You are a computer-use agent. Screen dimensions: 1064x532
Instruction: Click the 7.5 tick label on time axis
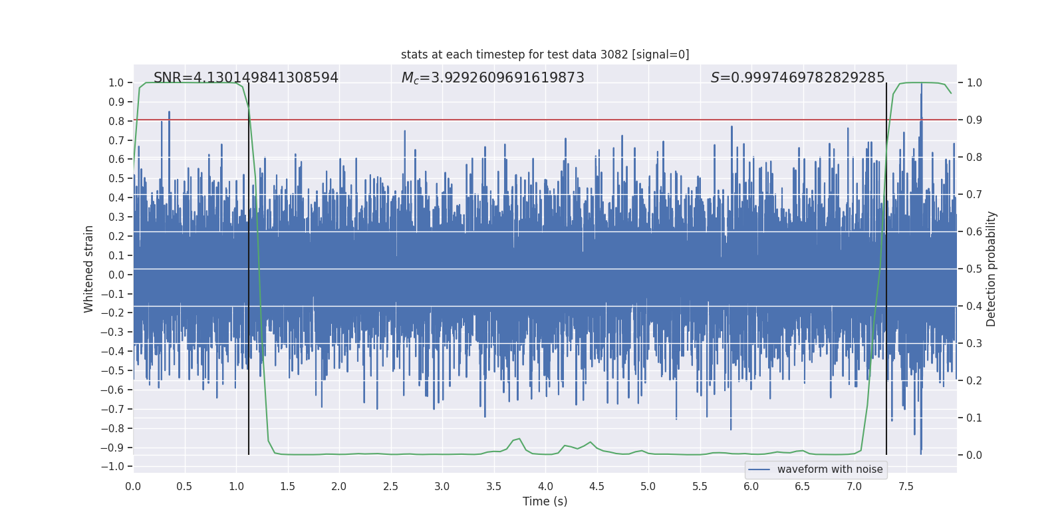(x=906, y=487)
